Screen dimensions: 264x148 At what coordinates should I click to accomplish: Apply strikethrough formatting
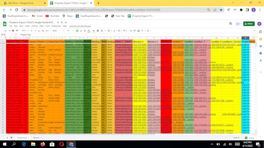85,31
